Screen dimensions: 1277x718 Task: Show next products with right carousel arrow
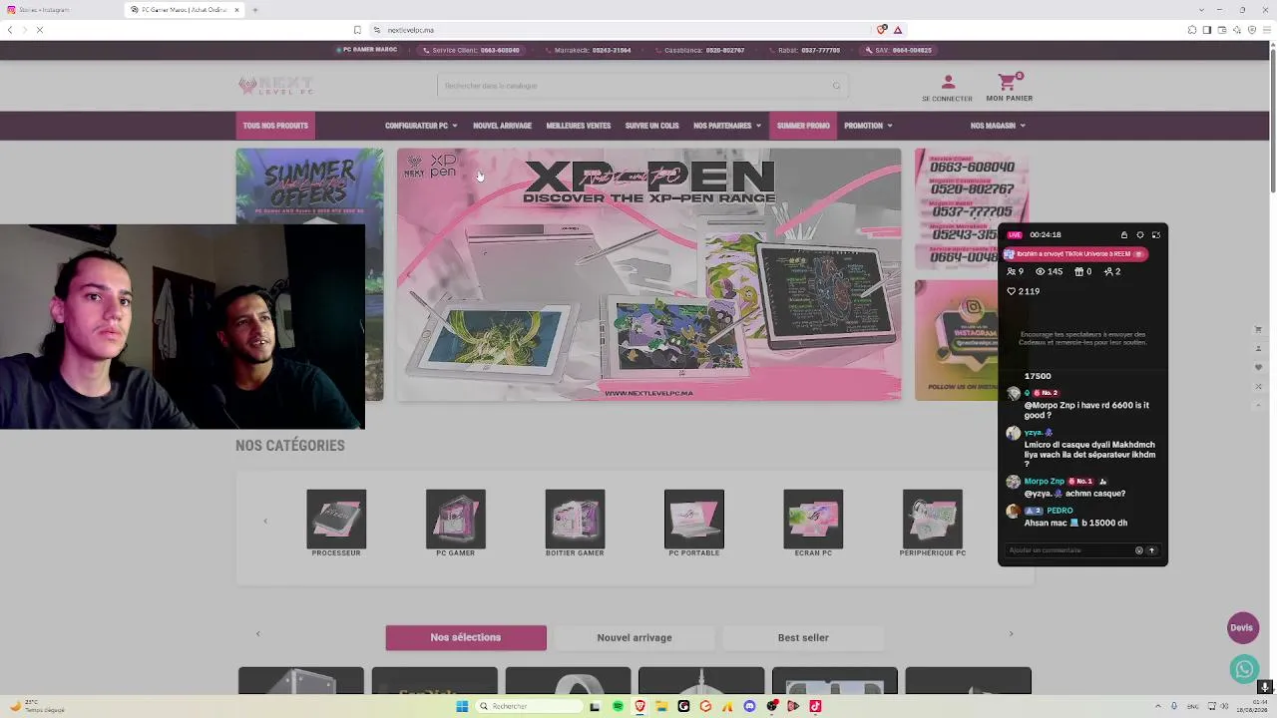1011,634
